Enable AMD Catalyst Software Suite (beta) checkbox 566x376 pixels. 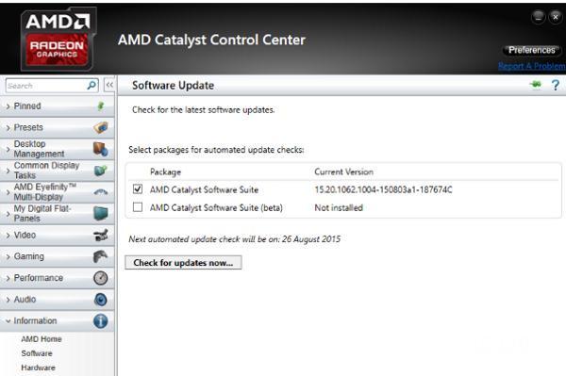[138, 207]
